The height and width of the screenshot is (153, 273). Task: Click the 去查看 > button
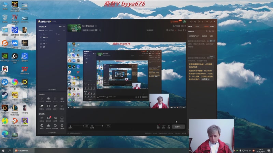click(205, 79)
